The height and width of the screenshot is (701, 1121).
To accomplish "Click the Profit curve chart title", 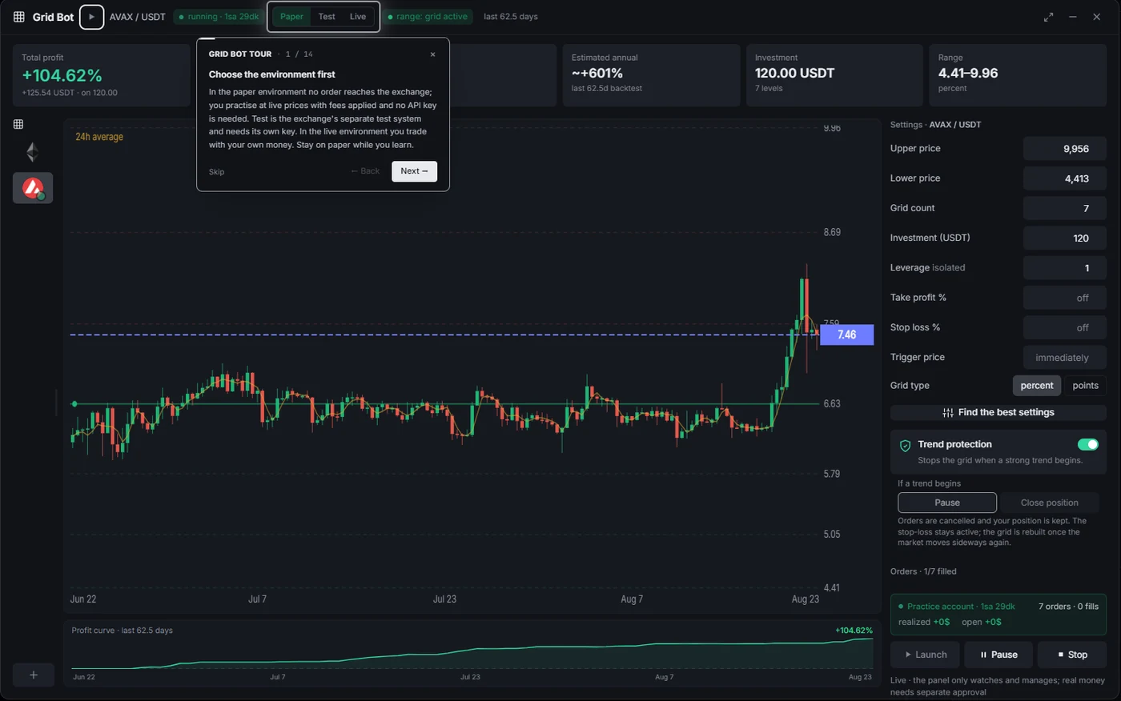I will [x=122, y=631].
